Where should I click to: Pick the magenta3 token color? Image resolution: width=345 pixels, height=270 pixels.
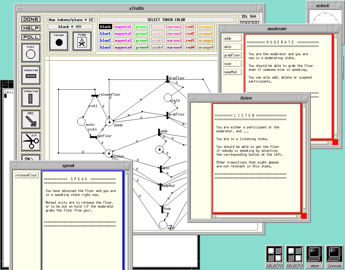click(123, 40)
